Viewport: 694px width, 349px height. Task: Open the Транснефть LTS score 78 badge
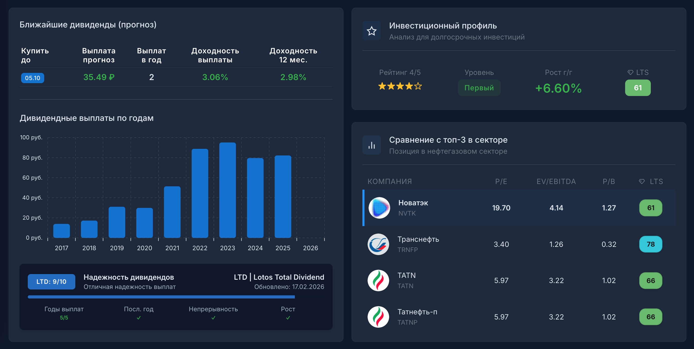point(651,244)
